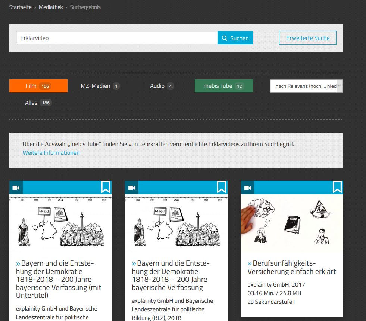Go to Startseite in breadcrumb
Image resolution: width=366 pixels, height=321 pixels.
pos(21,7)
